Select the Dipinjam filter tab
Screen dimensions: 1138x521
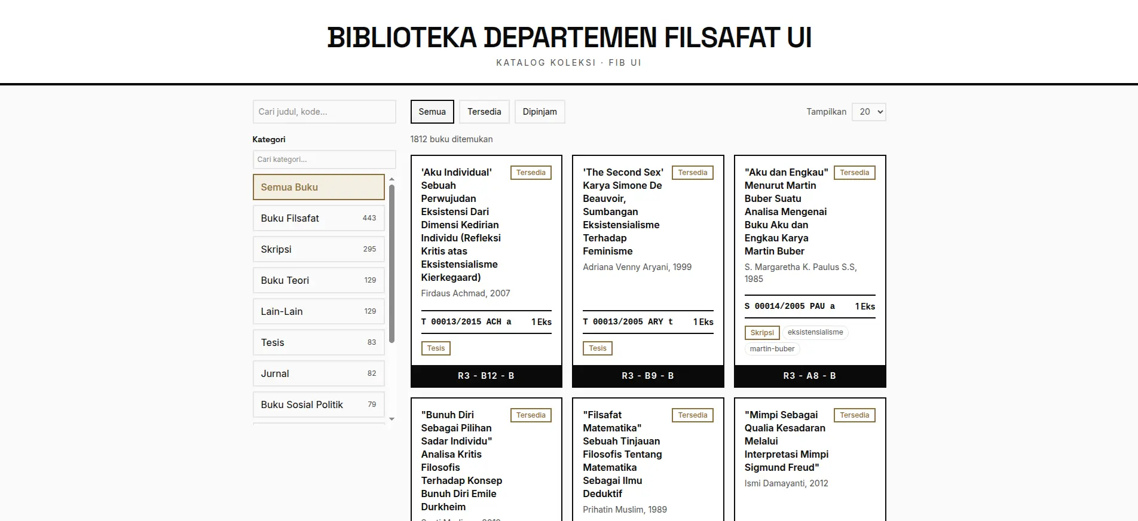coord(540,112)
